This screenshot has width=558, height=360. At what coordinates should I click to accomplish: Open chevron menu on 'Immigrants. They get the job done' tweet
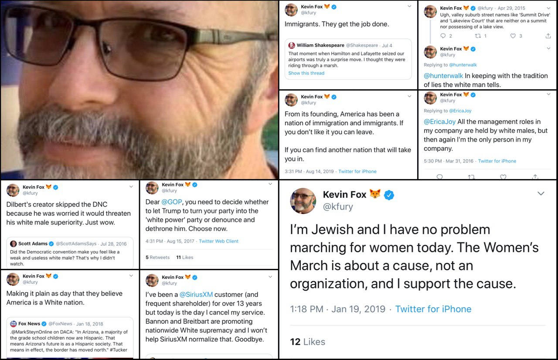pyautogui.click(x=409, y=7)
